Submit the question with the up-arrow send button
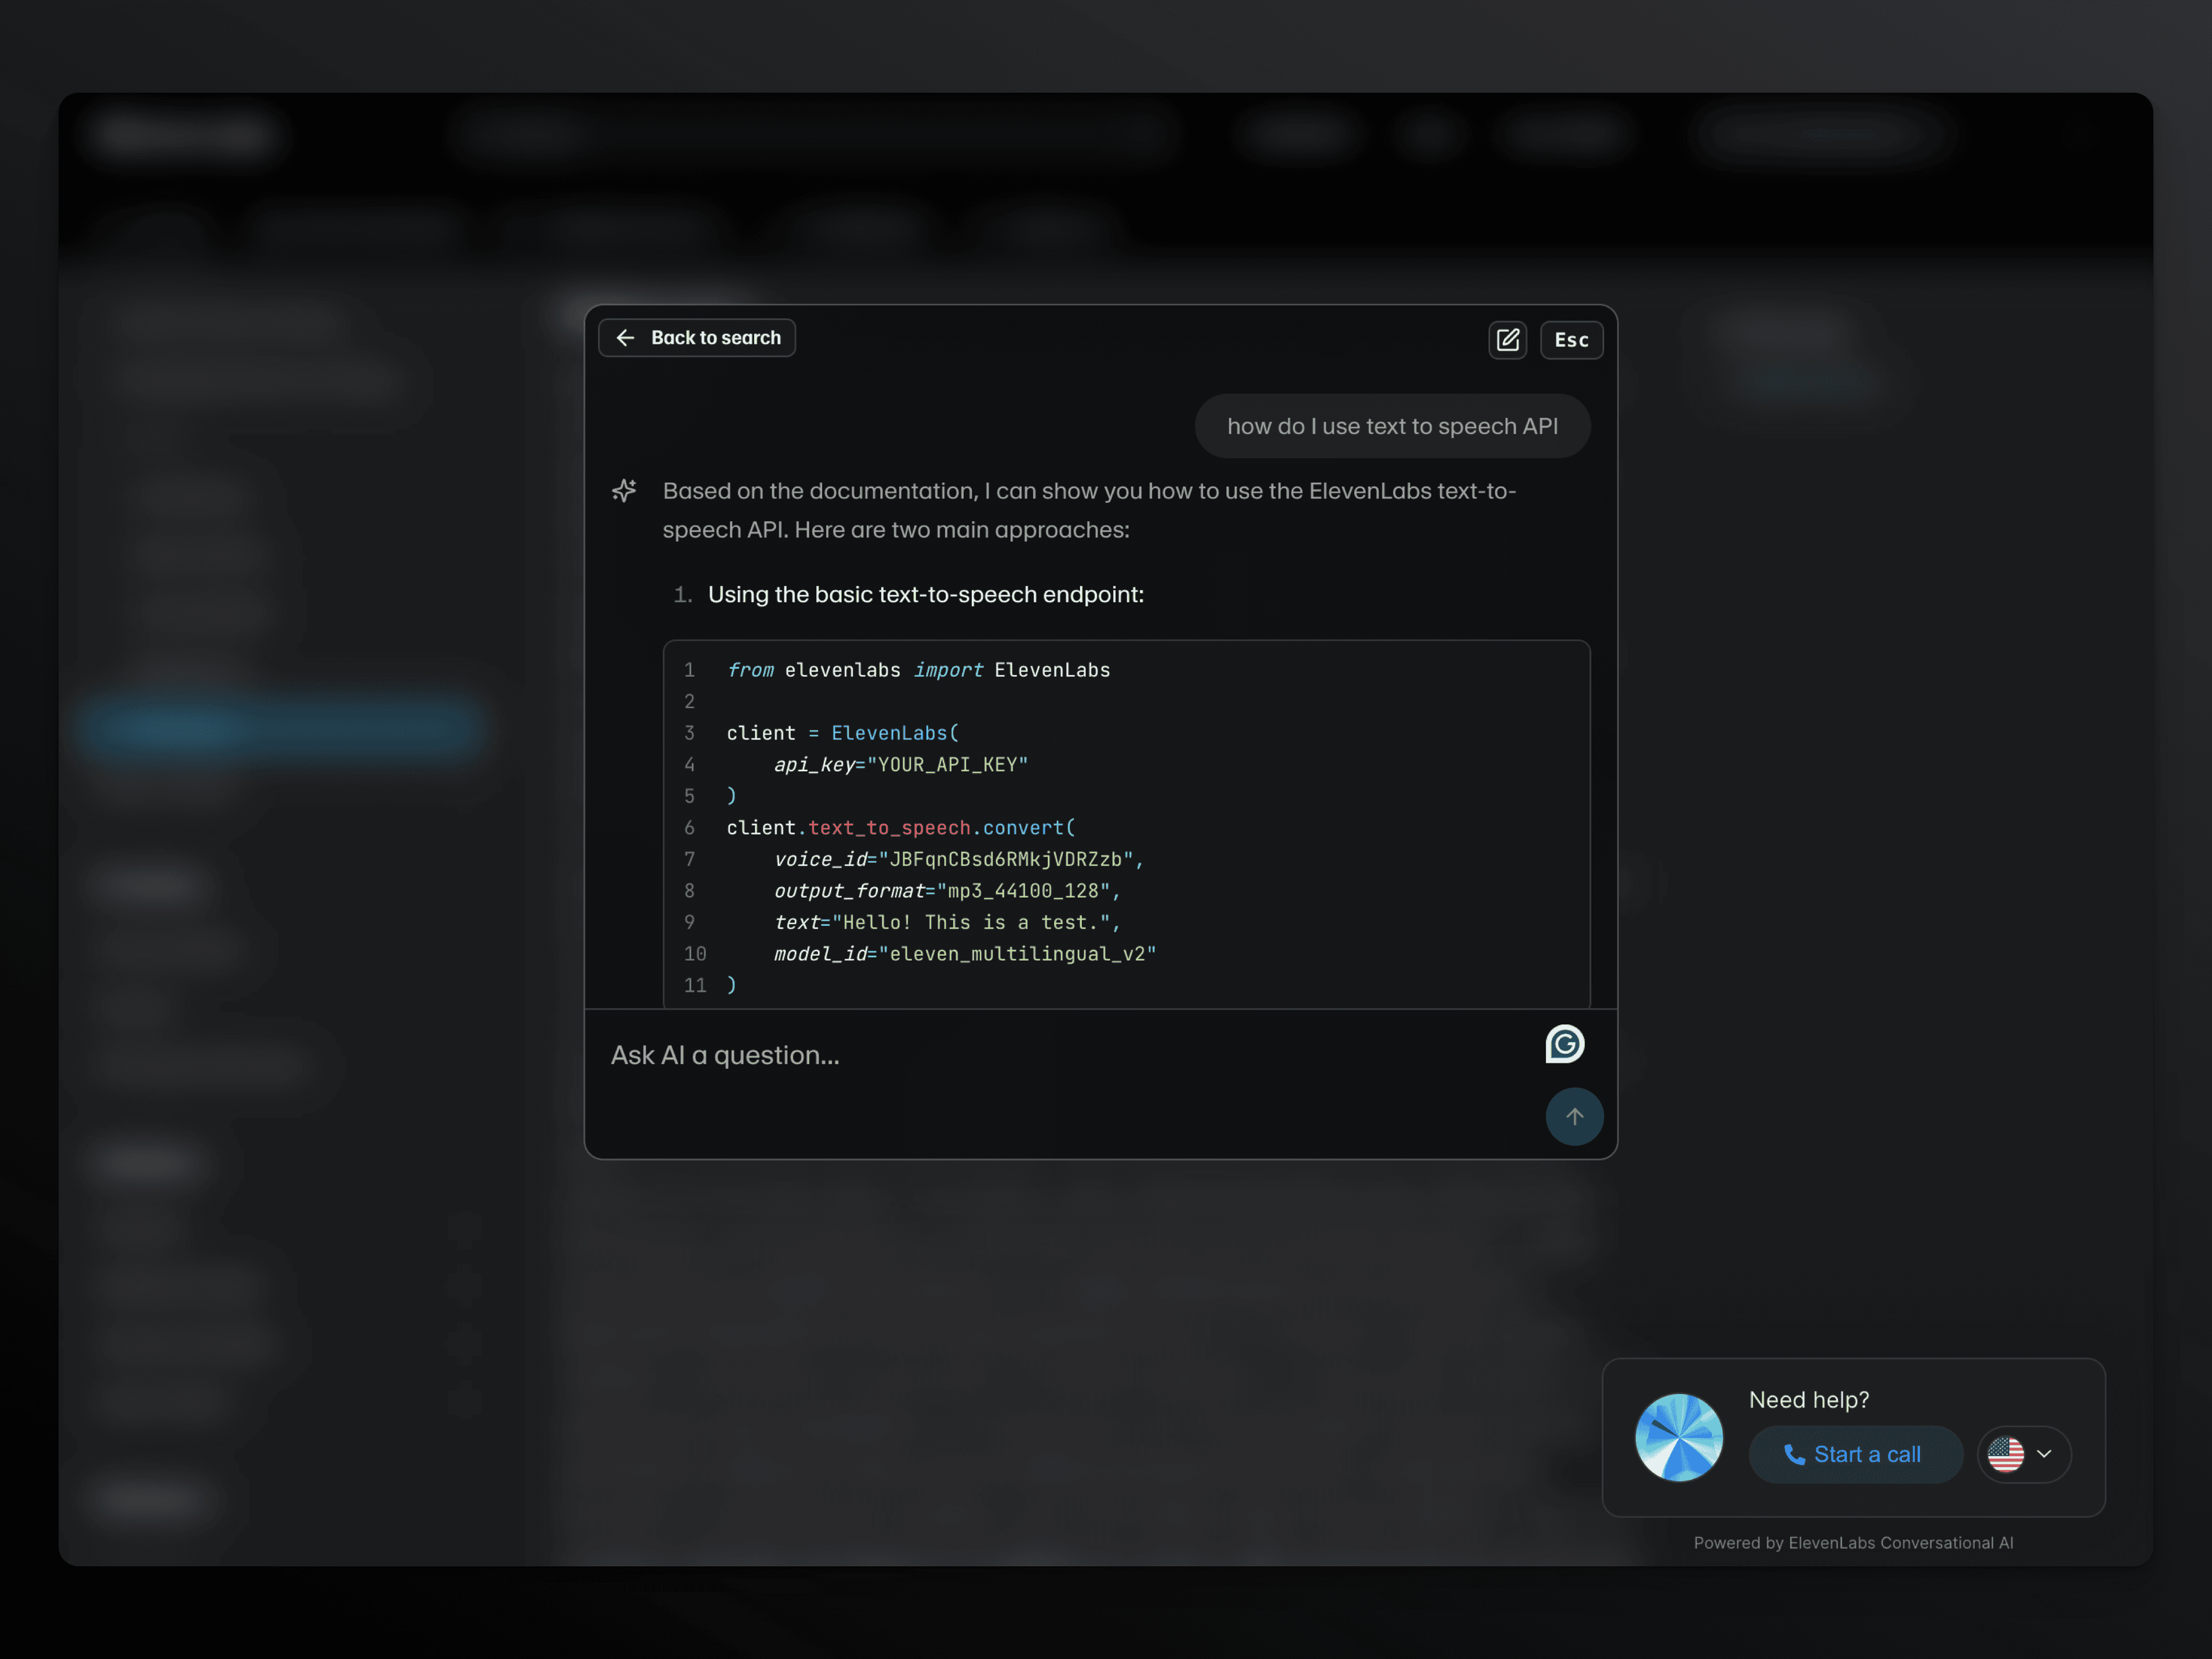The height and width of the screenshot is (1659, 2212). (1575, 1116)
